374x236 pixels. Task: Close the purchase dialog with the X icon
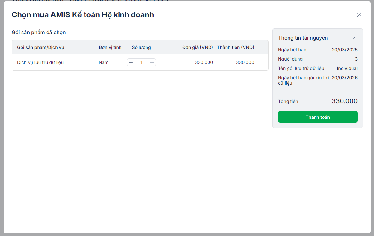[359, 15]
